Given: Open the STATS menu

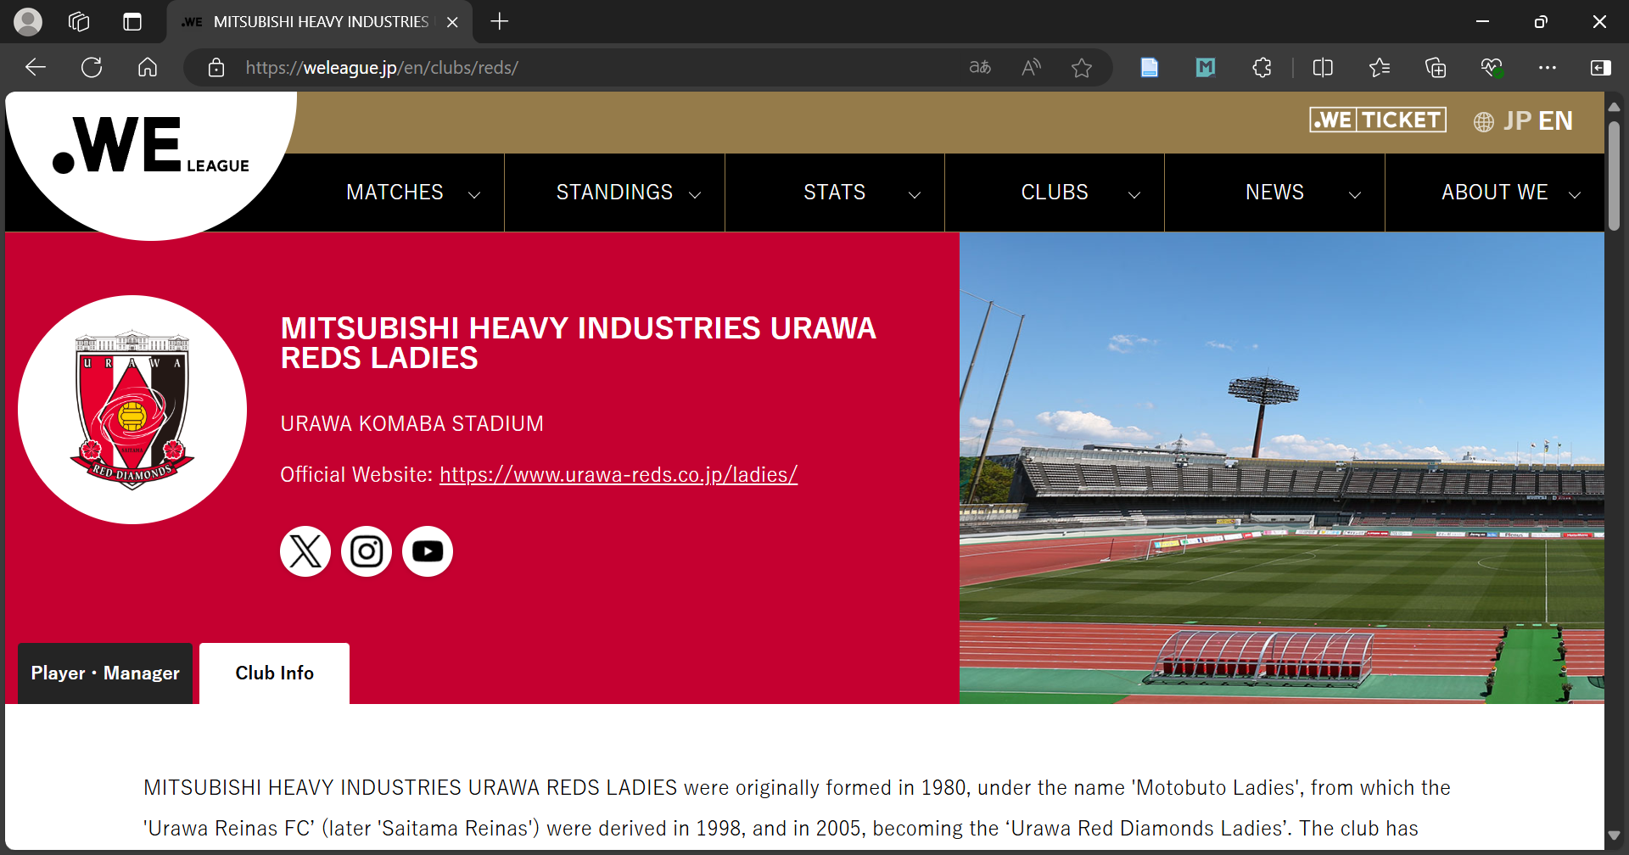Looking at the screenshot, I should point(835,193).
